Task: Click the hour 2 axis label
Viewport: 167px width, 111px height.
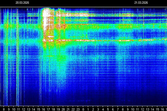Action: pyautogui.click(x=93, y=109)
